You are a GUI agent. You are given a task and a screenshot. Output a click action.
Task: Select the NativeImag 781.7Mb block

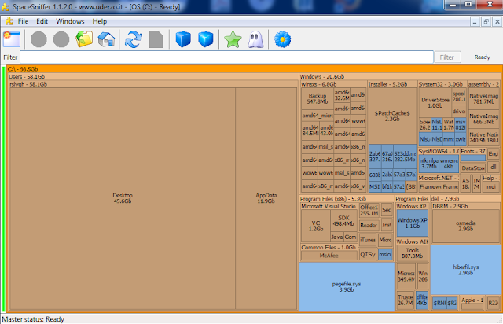(x=484, y=98)
